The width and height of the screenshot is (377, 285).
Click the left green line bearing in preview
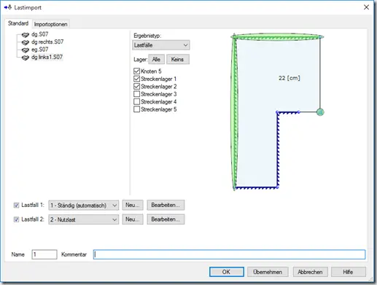pyautogui.click(x=234, y=112)
